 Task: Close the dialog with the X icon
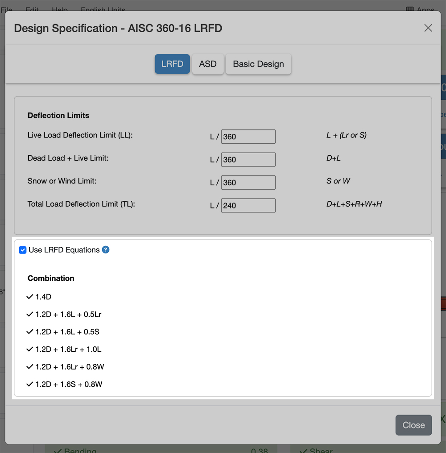pos(428,28)
